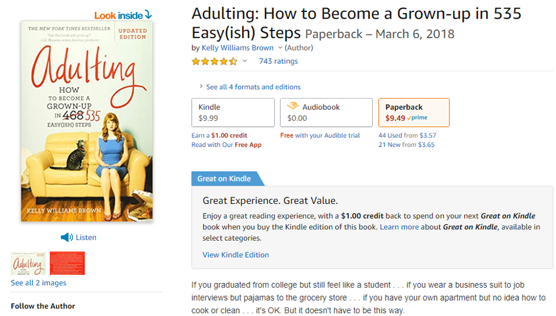Click the Listen speaker icon
This screenshot has width=556, height=316.
tap(67, 237)
